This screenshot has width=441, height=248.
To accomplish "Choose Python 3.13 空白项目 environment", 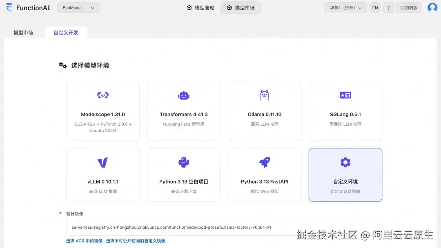I will pyautogui.click(x=184, y=175).
